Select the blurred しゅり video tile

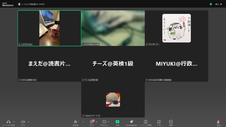[x=113, y=28]
